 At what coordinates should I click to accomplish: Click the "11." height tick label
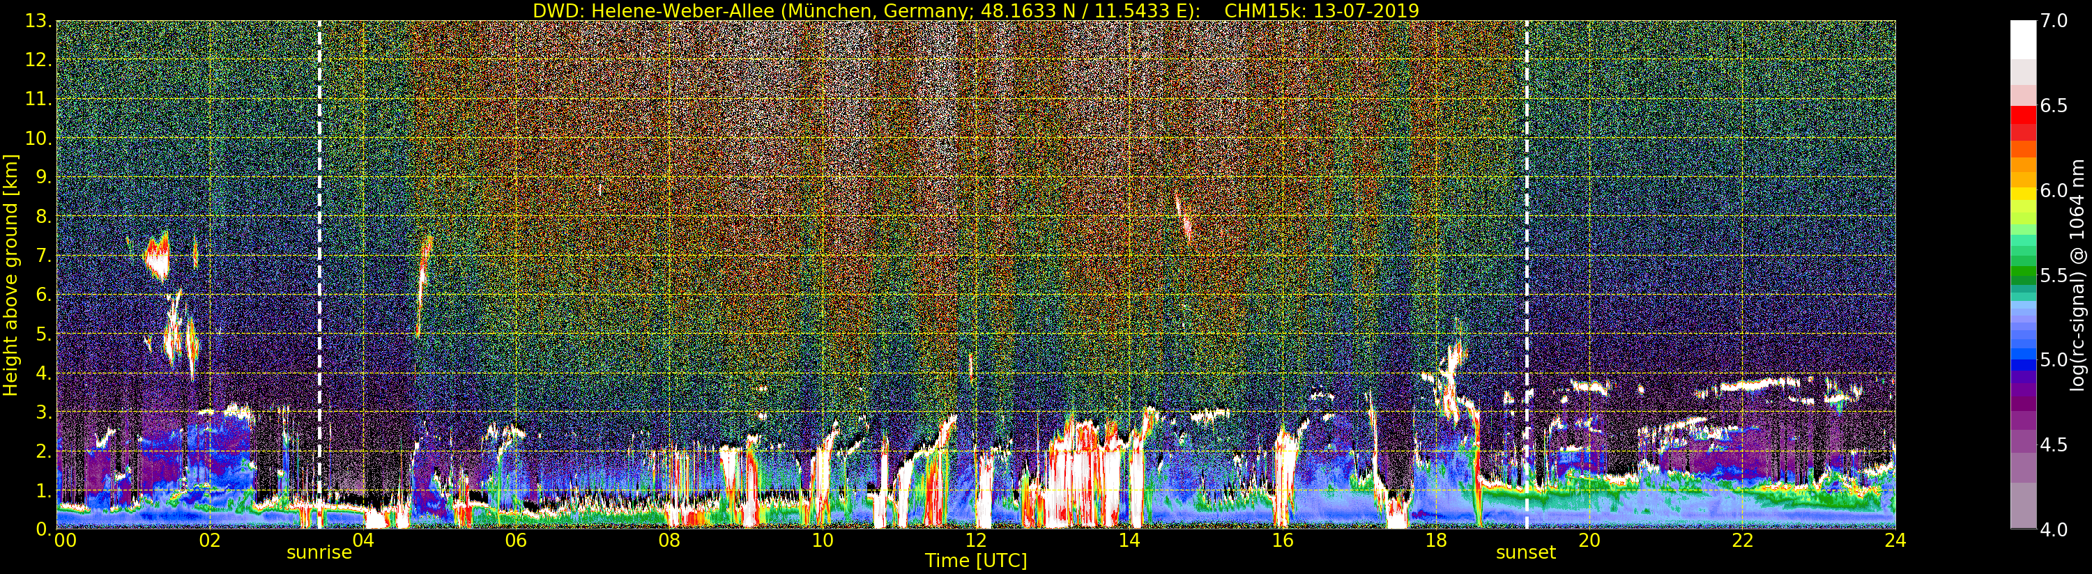pos(38,99)
